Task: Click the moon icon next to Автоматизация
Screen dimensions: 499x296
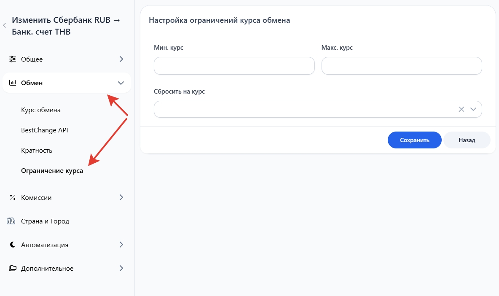Action: pos(13,245)
